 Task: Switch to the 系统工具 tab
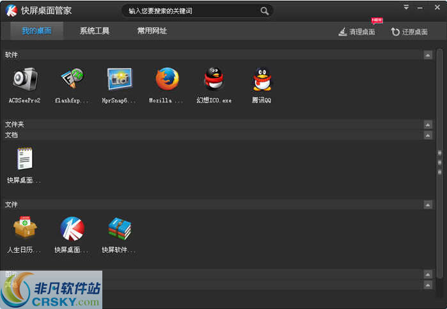tap(95, 31)
